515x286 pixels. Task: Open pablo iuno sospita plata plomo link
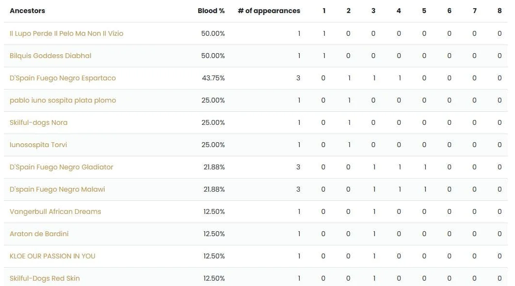click(63, 100)
